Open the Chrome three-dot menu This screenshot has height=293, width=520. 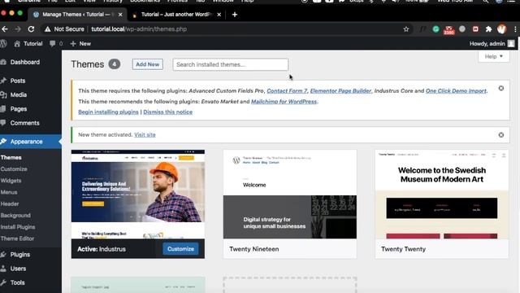coord(515,29)
